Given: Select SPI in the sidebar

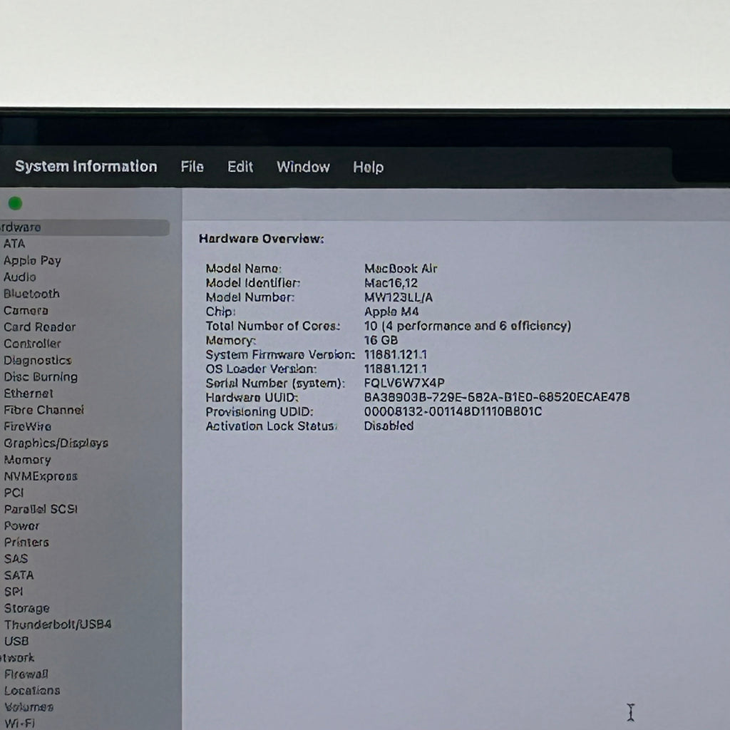Looking at the screenshot, I should [14, 592].
